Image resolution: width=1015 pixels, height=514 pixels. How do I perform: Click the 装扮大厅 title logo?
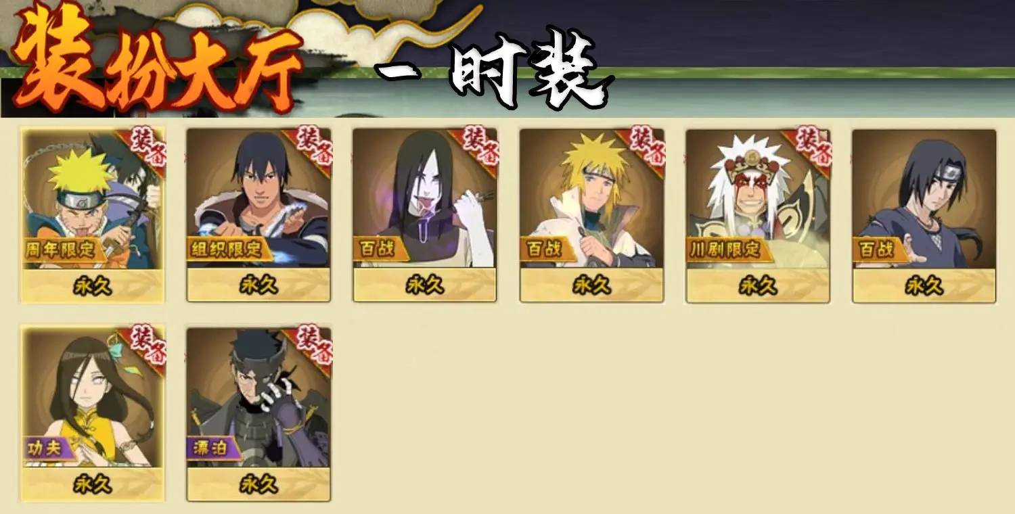[156, 59]
